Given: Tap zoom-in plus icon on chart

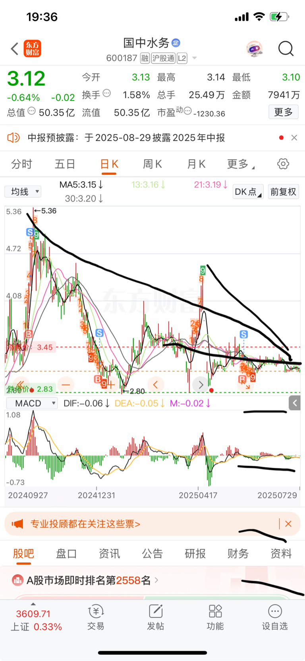Looking at the screenshot, I should [111, 384].
